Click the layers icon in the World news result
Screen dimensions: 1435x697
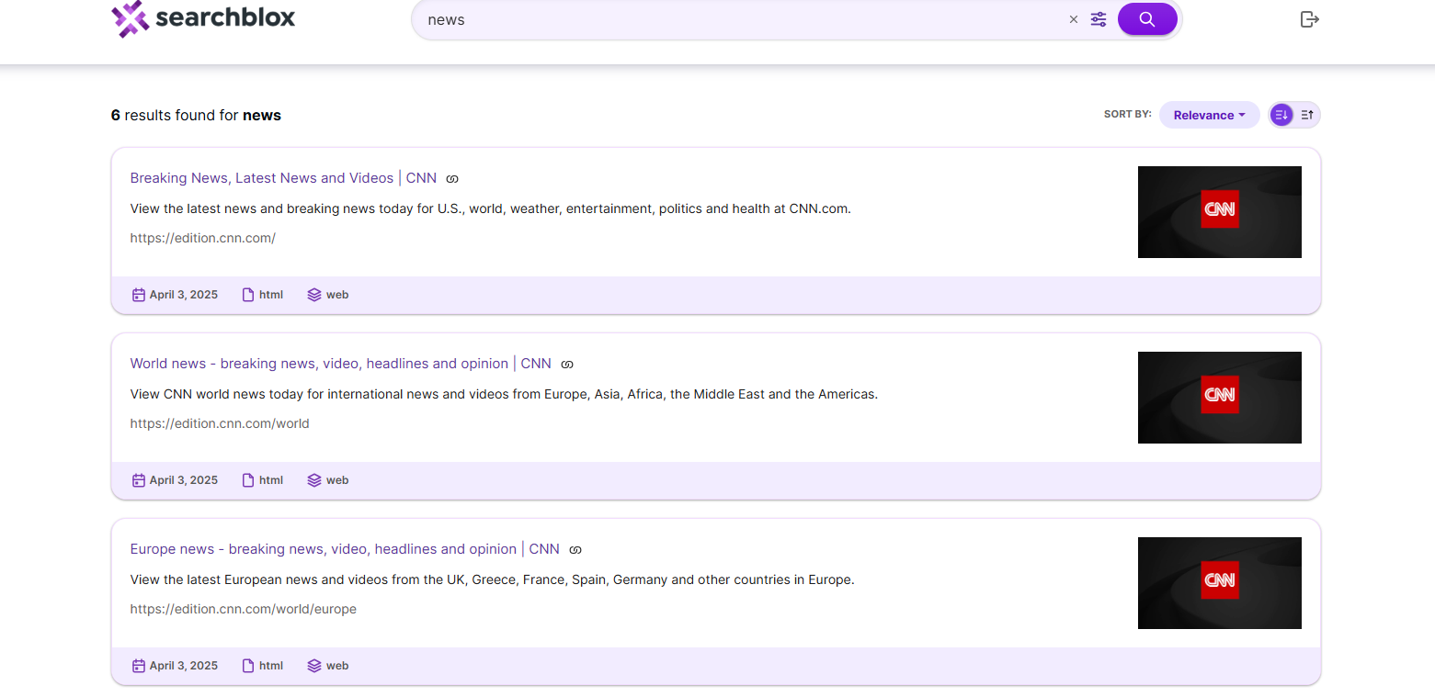(x=314, y=480)
